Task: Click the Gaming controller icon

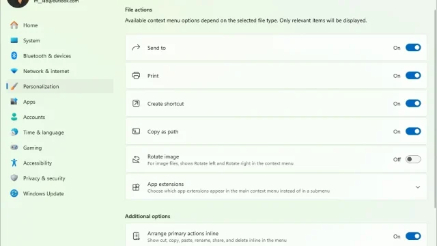Action: point(14,148)
